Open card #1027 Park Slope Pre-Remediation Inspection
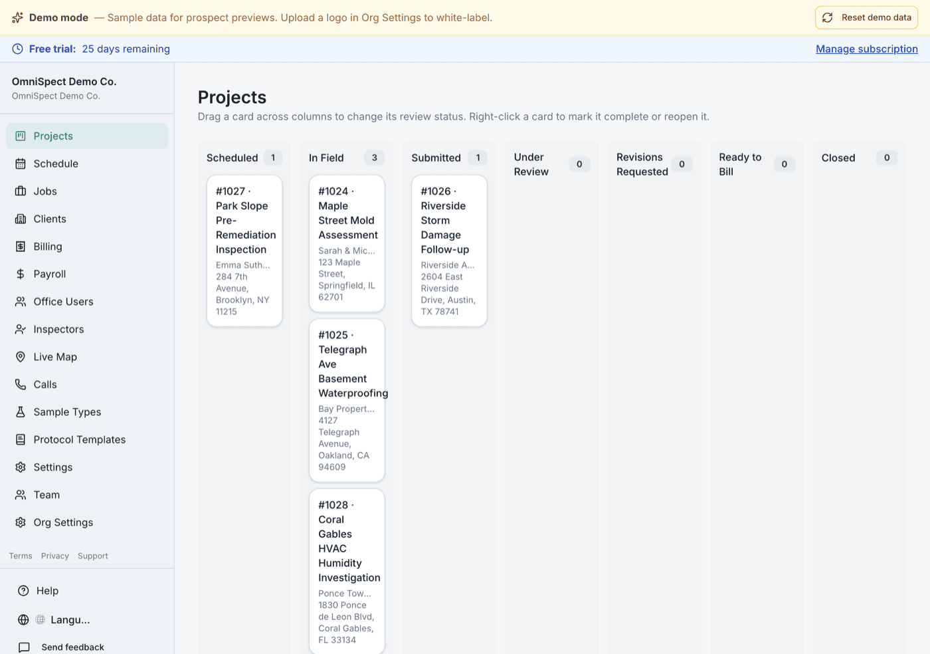Image resolution: width=930 pixels, height=654 pixels. [244, 251]
